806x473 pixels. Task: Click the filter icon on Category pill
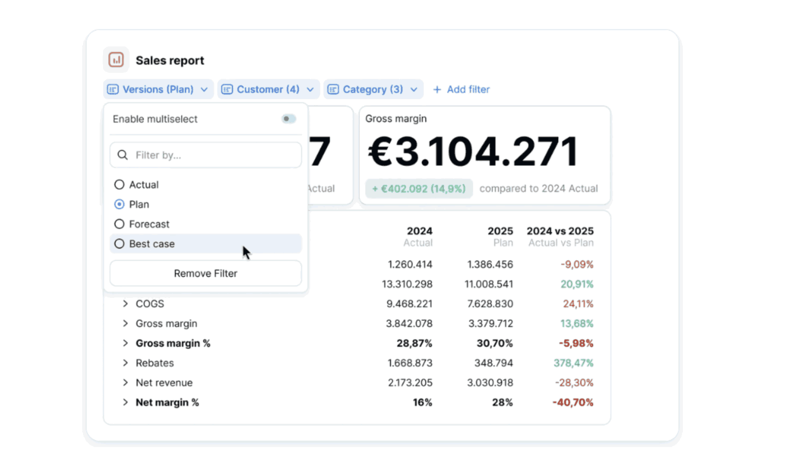[333, 89]
